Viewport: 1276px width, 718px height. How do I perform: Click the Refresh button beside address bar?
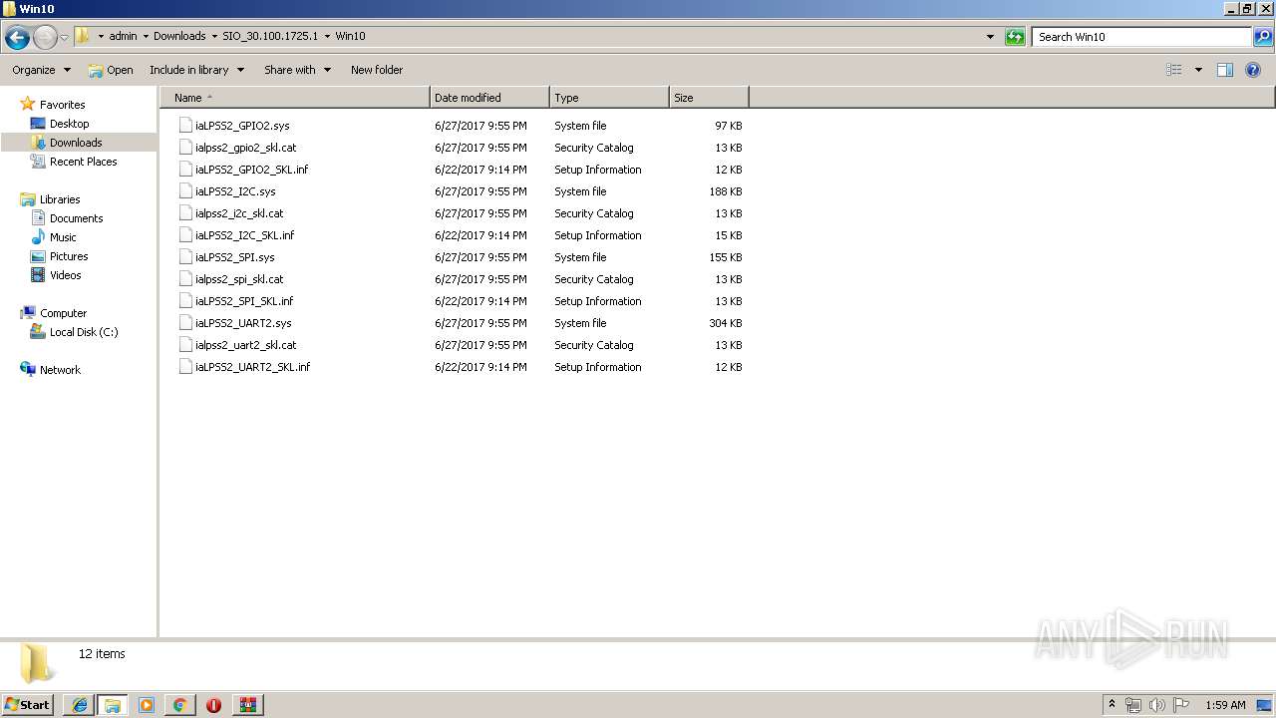point(1015,37)
